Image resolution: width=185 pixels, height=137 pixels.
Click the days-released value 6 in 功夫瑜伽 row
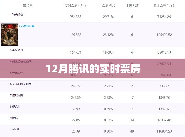pos(132,17)
